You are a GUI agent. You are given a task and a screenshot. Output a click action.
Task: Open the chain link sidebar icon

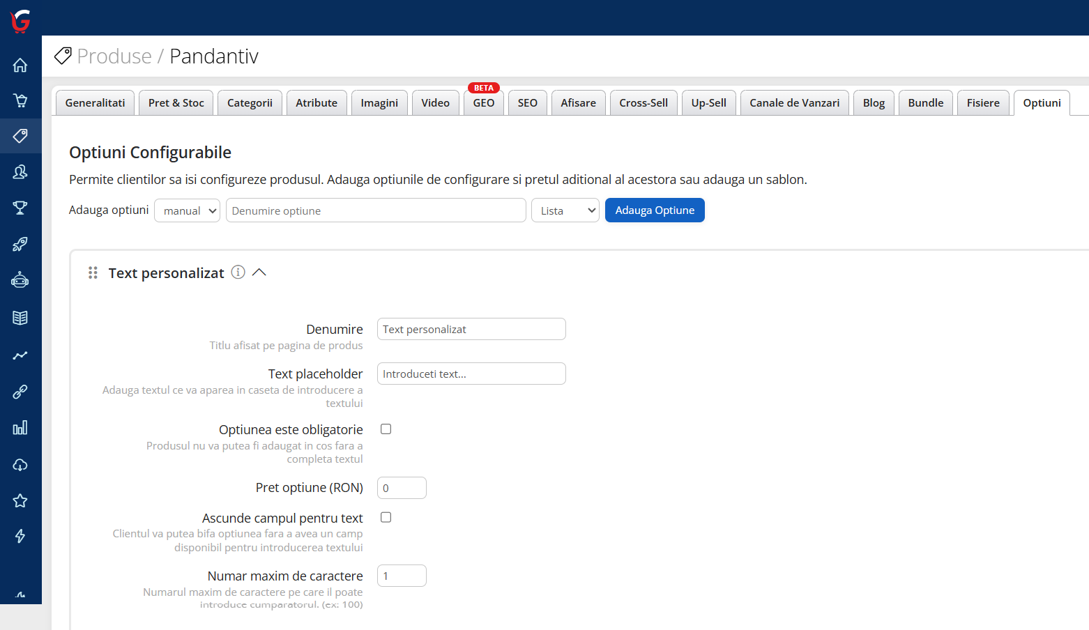click(x=20, y=392)
